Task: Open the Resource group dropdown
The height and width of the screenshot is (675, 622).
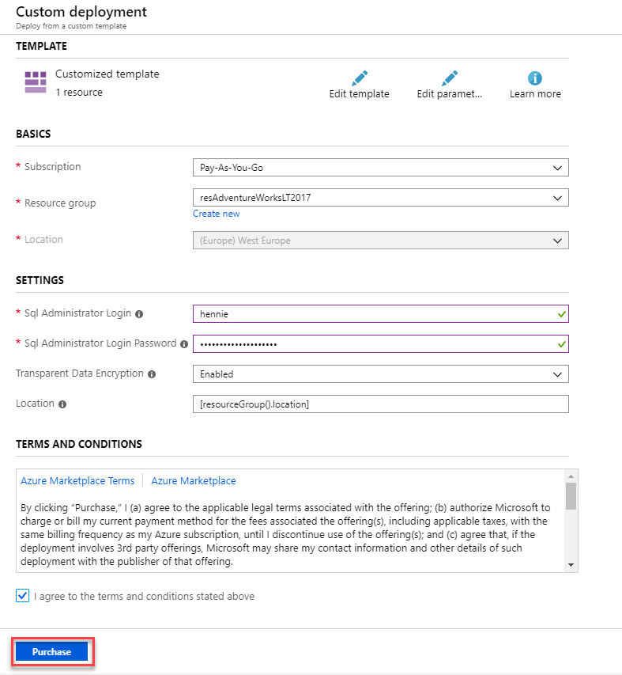Action: point(560,197)
